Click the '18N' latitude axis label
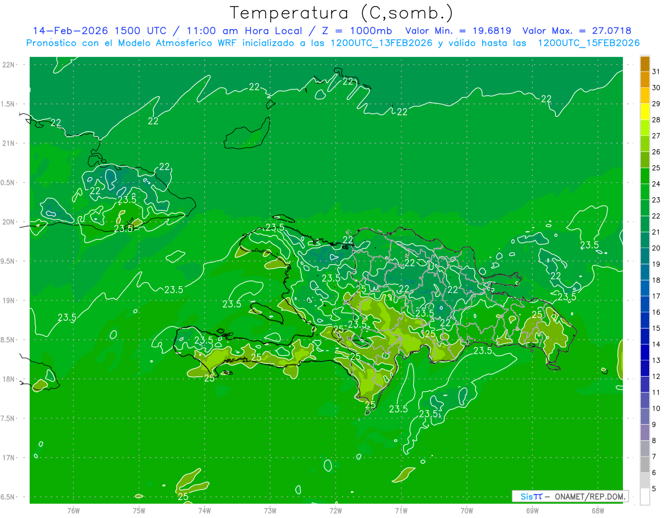The height and width of the screenshot is (518, 671). 9,379
